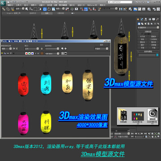Activate the Select and Move tool
The width and height of the screenshot is (161, 161).
[45, 9]
